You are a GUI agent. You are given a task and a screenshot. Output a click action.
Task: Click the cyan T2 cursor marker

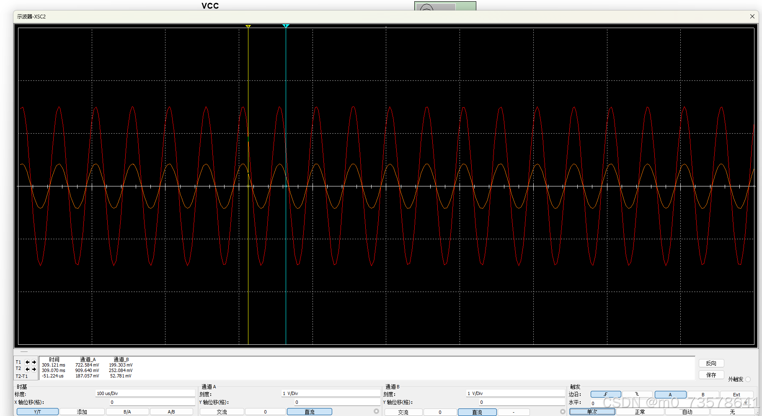pos(286,26)
